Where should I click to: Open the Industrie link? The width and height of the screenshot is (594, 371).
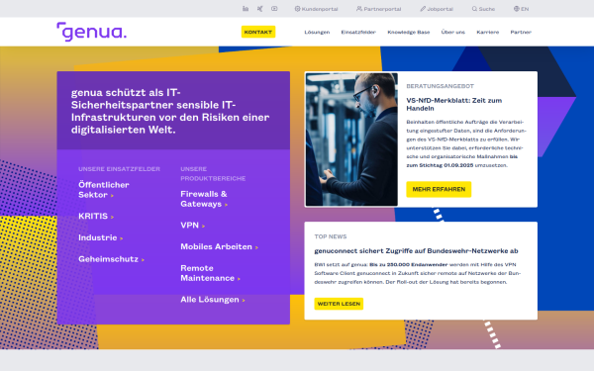tap(100, 237)
